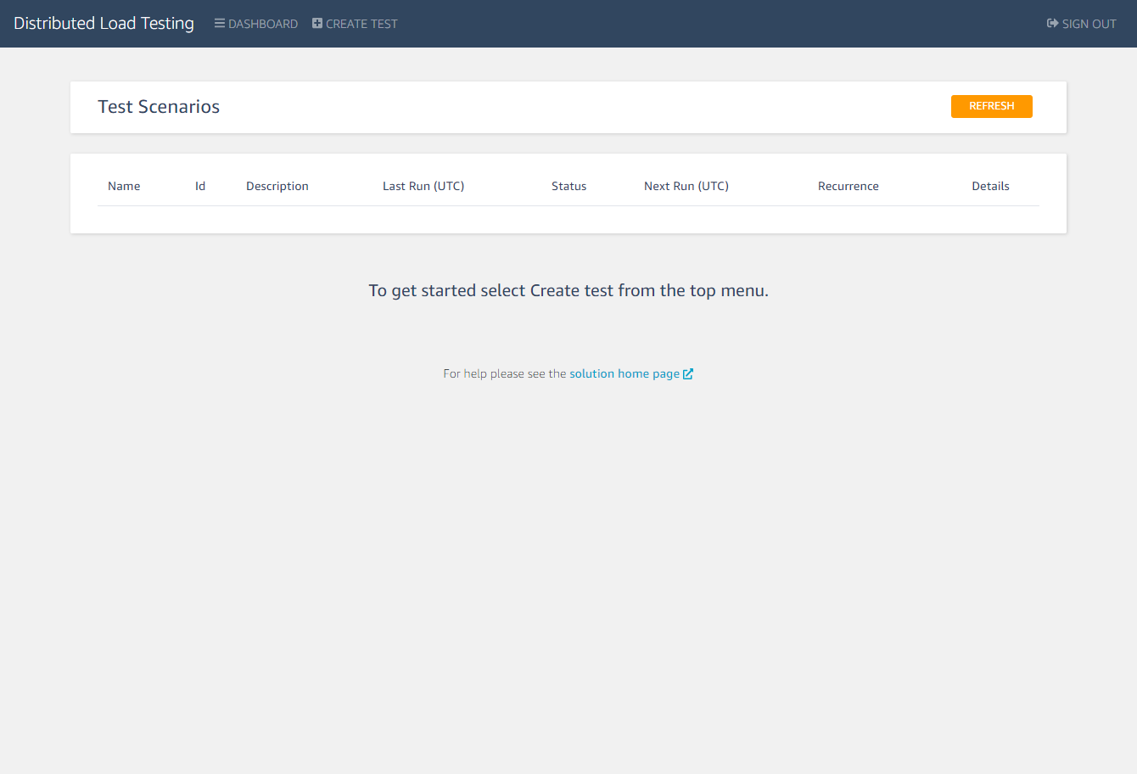Viewport: 1137px width, 774px height.
Task: Click the Next Run (UTC) column header
Action: [x=686, y=186]
